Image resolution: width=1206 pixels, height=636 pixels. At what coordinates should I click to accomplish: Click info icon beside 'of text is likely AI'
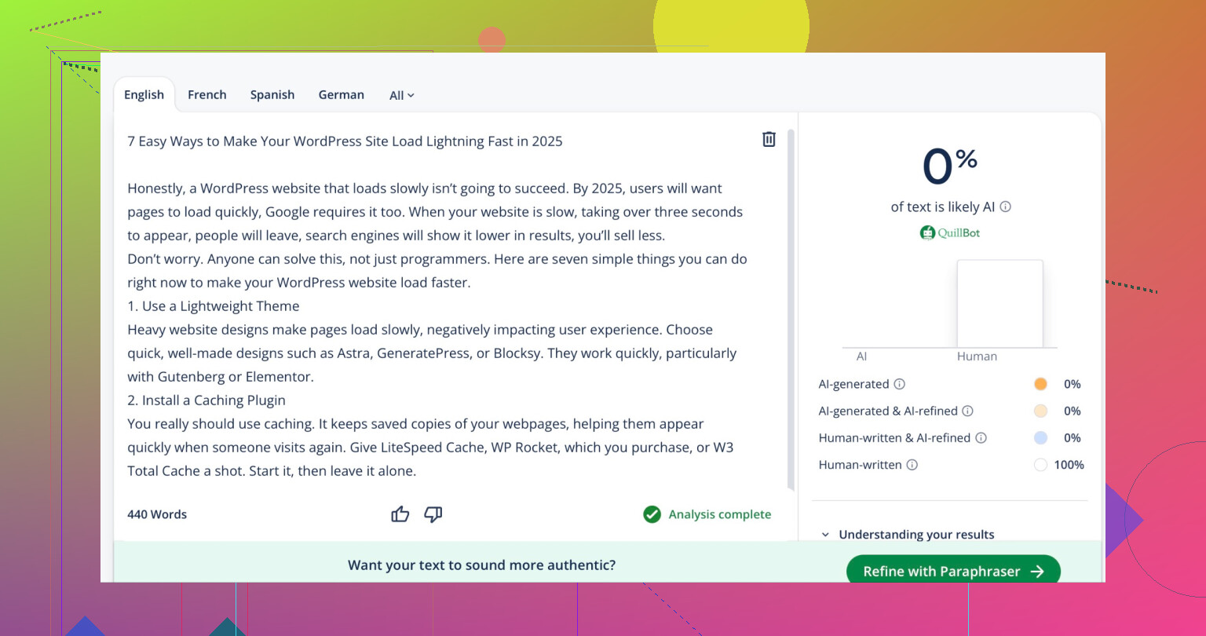(x=1006, y=207)
